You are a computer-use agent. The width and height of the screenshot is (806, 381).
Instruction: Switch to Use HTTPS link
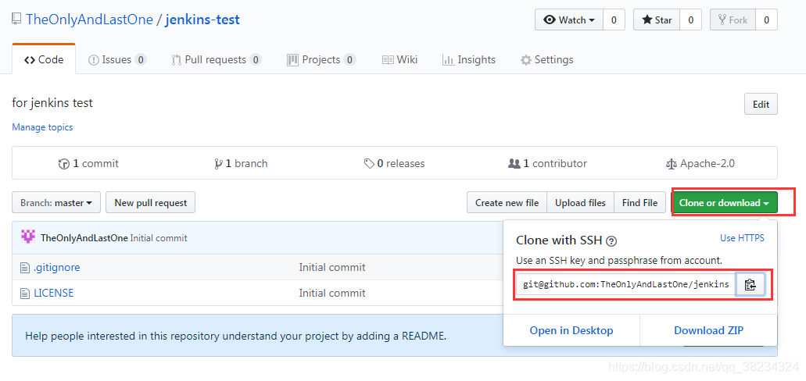tap(742, 238)
